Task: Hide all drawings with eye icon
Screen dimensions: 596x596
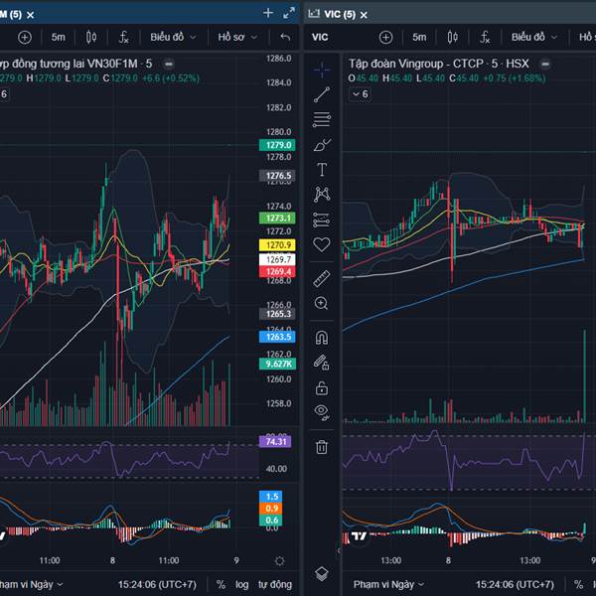Action: point(322,412)
